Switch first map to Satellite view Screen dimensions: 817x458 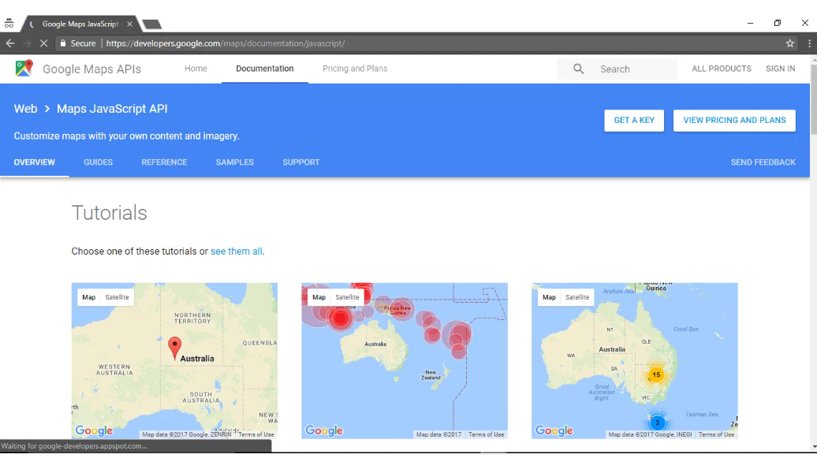click(117, 297)
